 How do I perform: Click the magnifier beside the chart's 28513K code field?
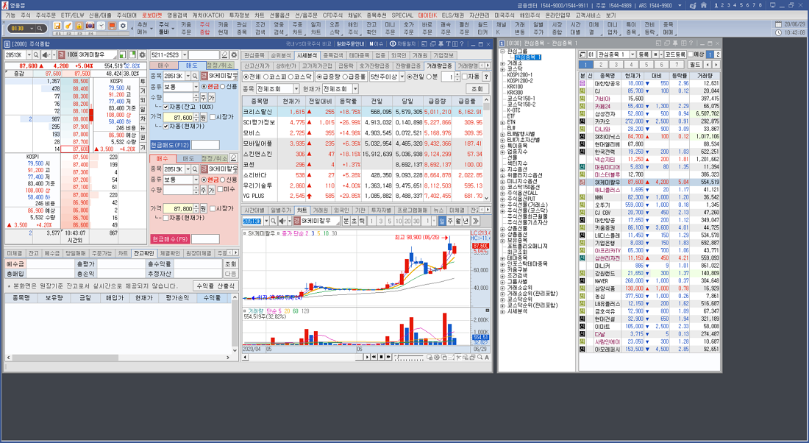(274, 221)
